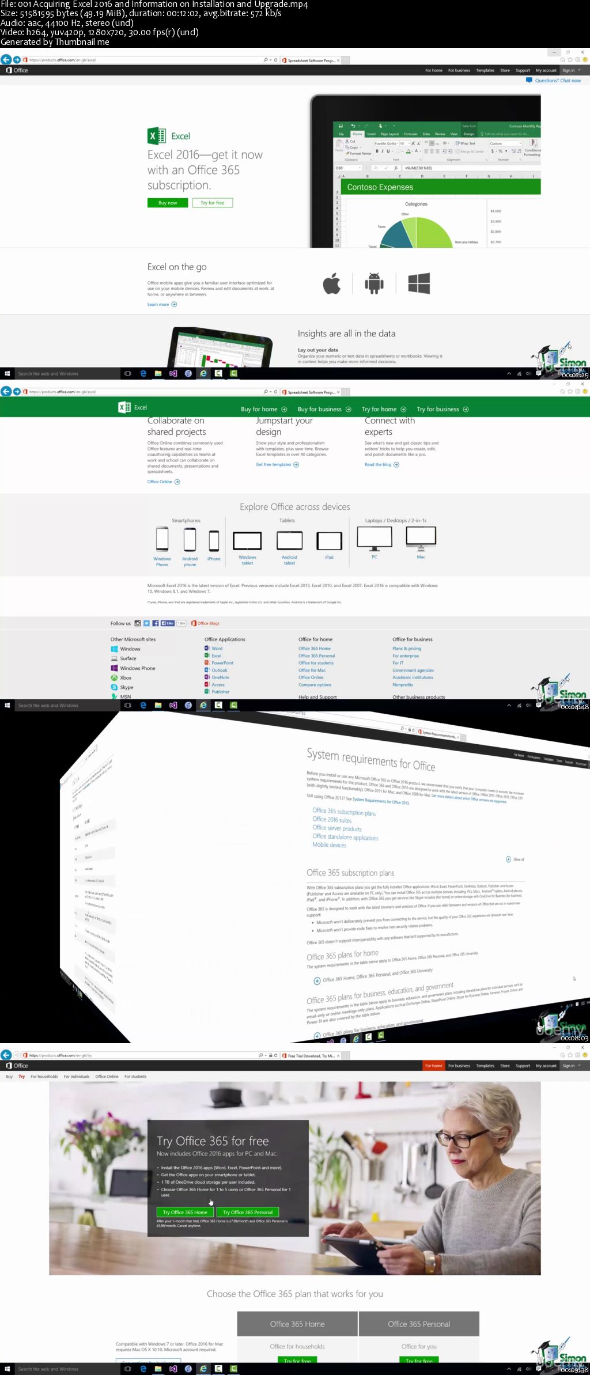
Task: Click the Skype icon in Other Microsoft sites
Action: click(114, 687)
